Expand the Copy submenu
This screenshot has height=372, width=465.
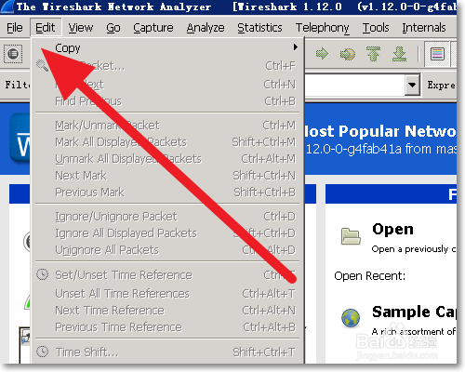[167, 47]
